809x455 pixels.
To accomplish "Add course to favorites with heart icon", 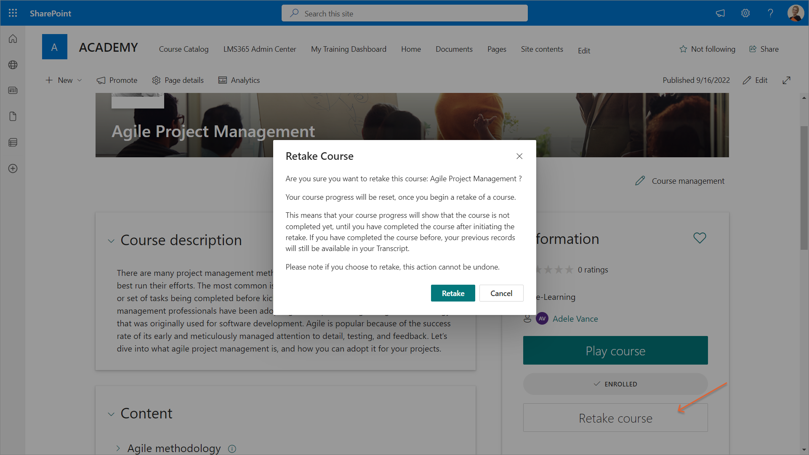I will [x=699, y=238].
